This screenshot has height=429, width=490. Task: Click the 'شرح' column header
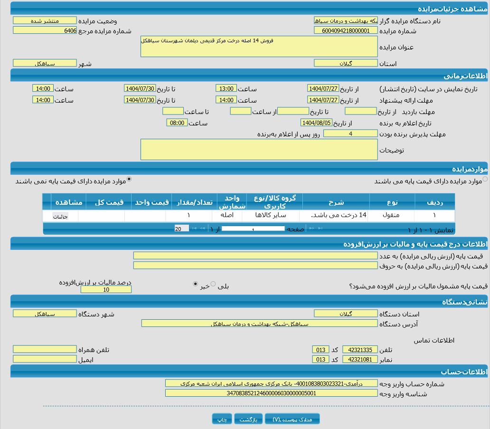pyautogui.click(x=336, y=202)
